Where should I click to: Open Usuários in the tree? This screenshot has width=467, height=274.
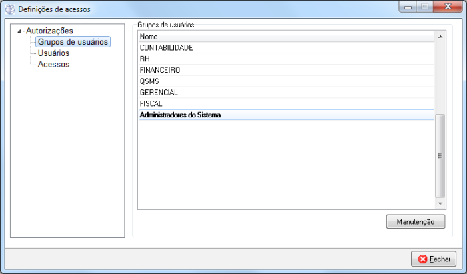[53, 53]
